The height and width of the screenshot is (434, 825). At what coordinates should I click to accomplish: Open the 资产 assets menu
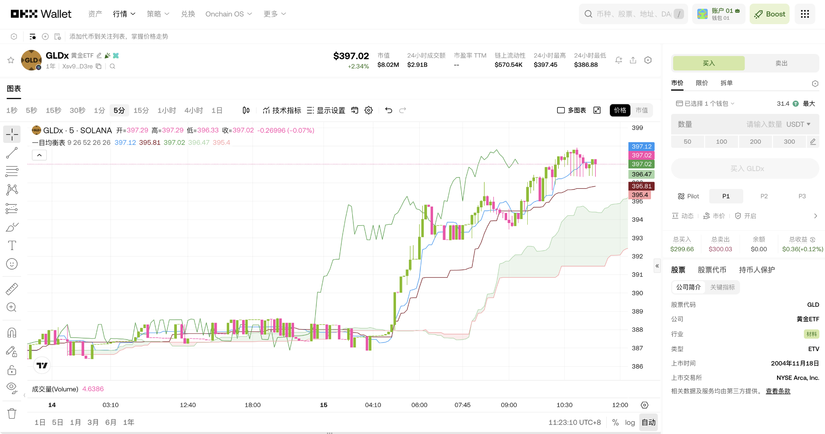95,14
